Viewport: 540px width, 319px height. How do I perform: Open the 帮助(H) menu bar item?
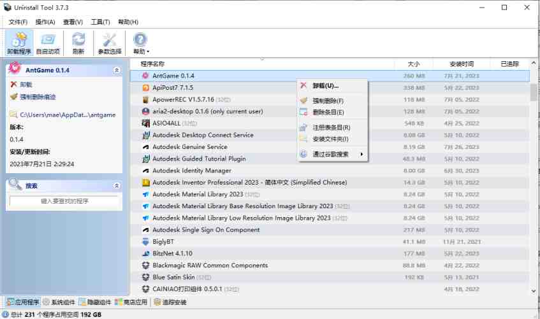128,22
